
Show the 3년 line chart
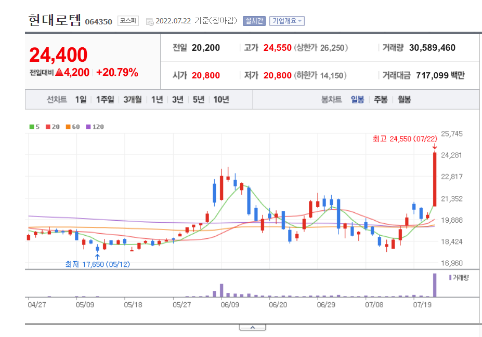pyautogui.click(x=178, y=100)
